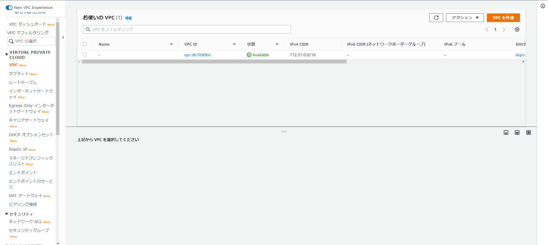Select all VPCs header checkbox

pyautogui.click(x=85, y=44)
